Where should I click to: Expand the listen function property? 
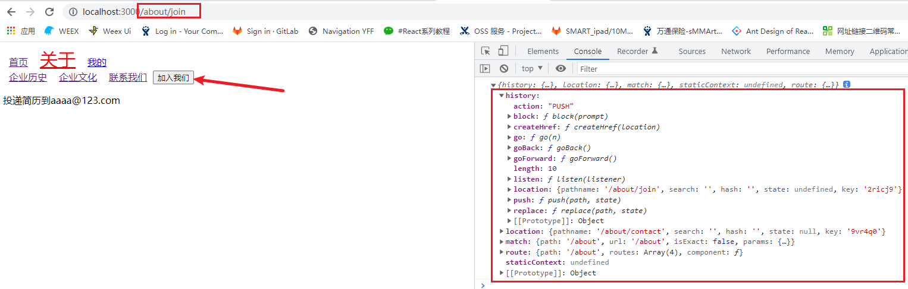point(509,179)
